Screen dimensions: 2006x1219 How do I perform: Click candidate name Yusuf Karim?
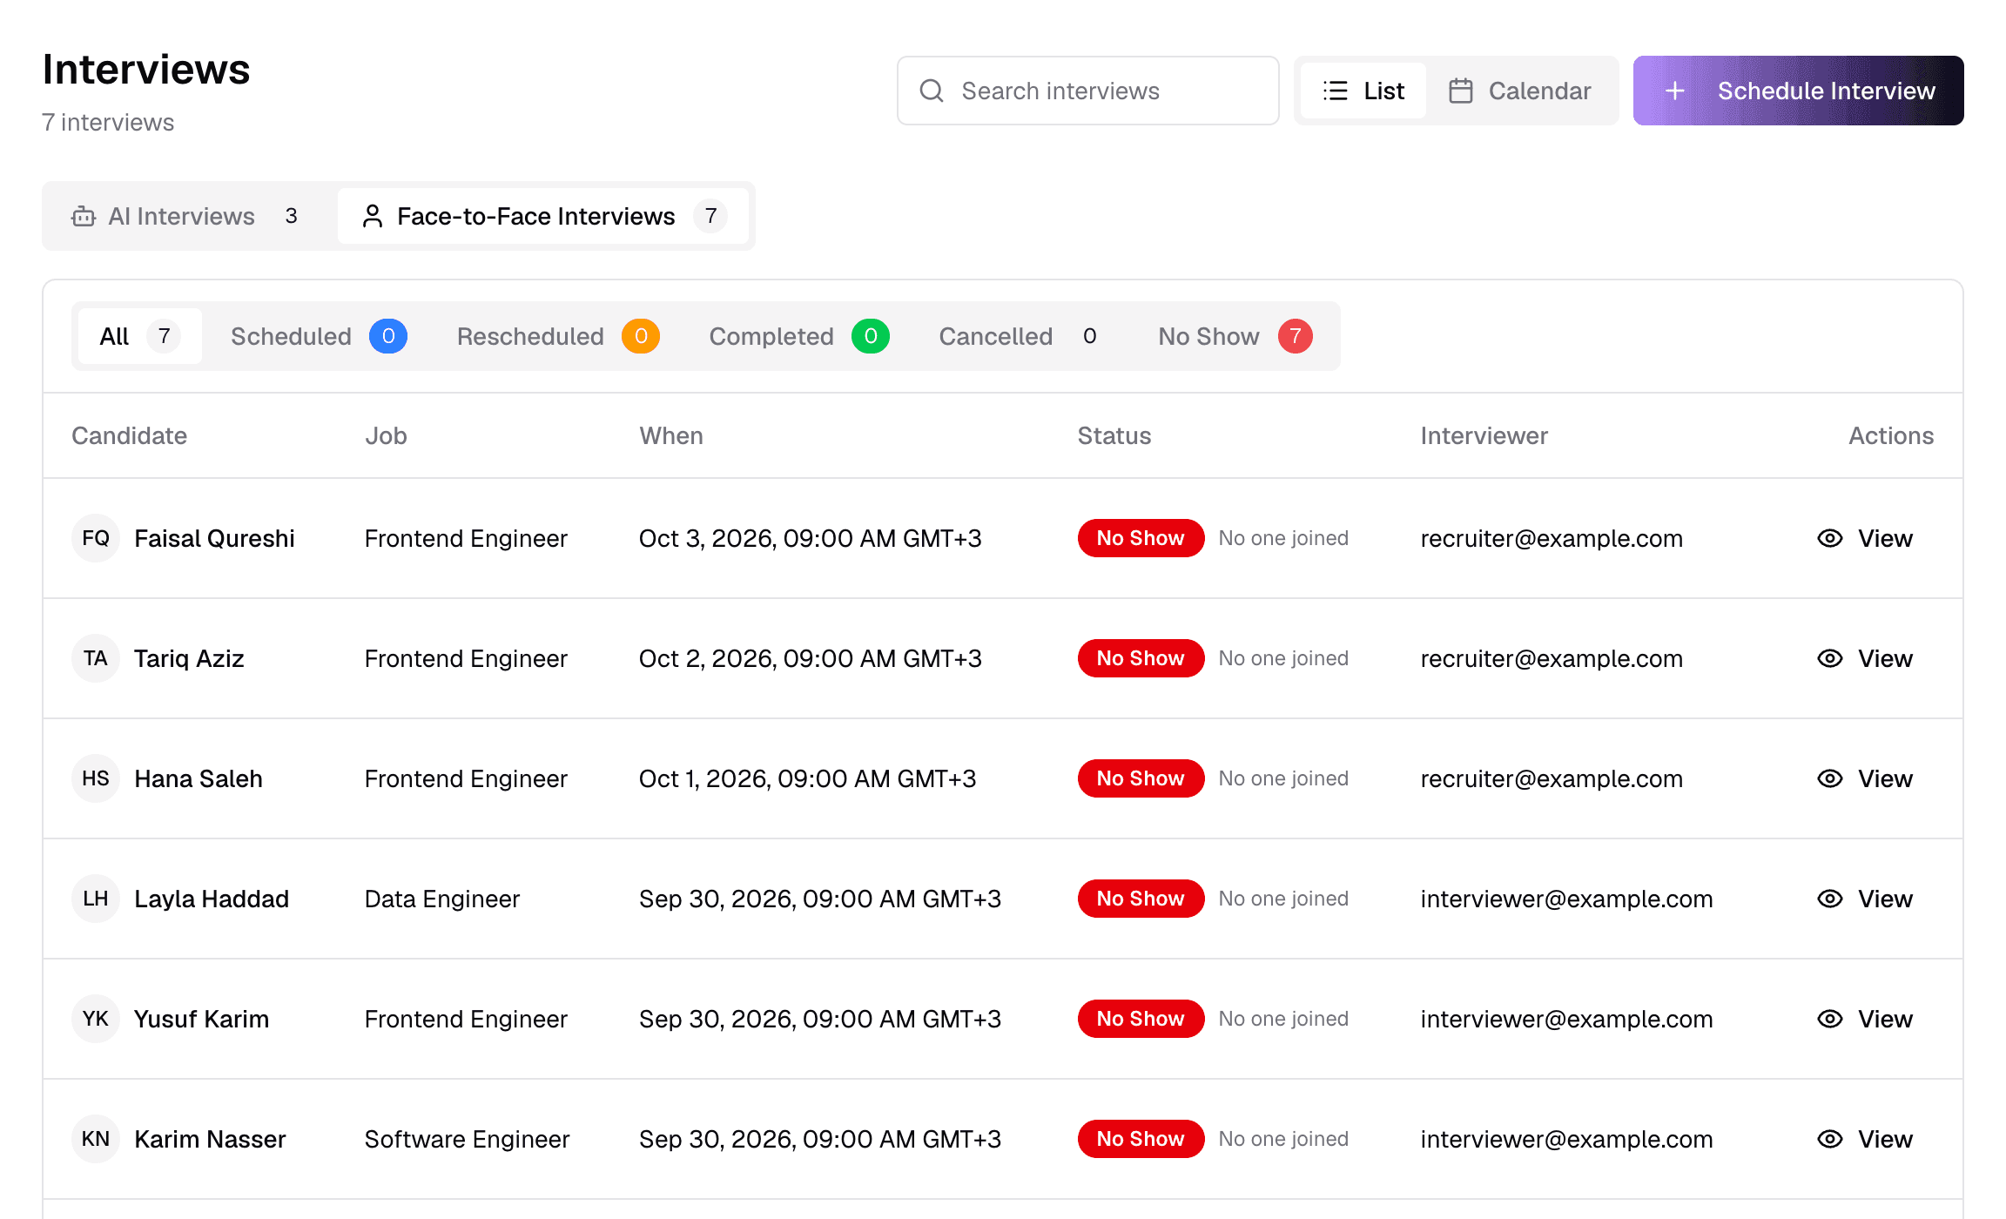(x=201, y=1019)
